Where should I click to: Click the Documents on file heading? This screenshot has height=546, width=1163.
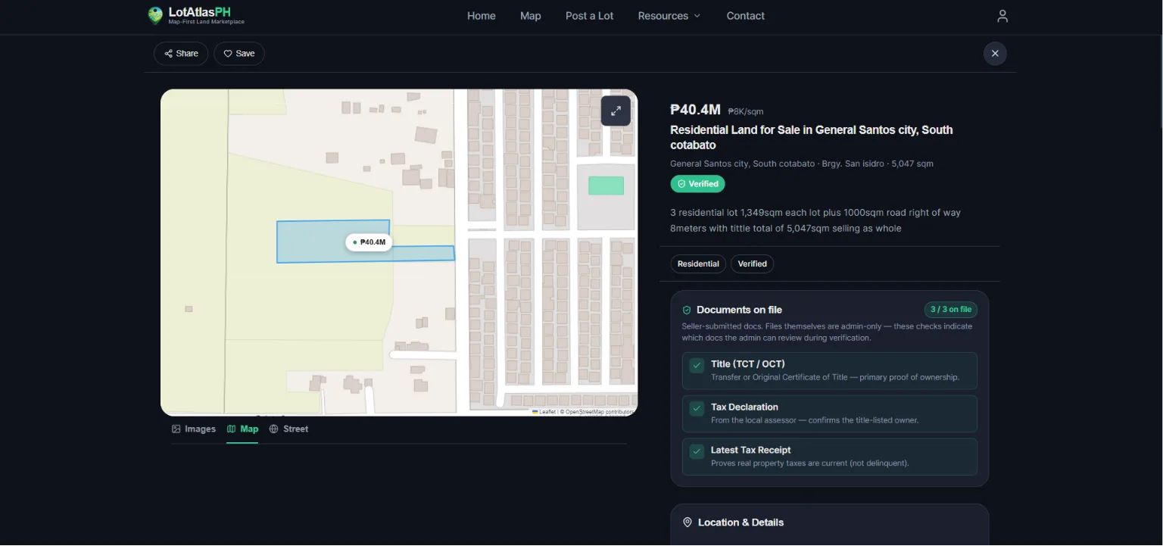(739, 310)
